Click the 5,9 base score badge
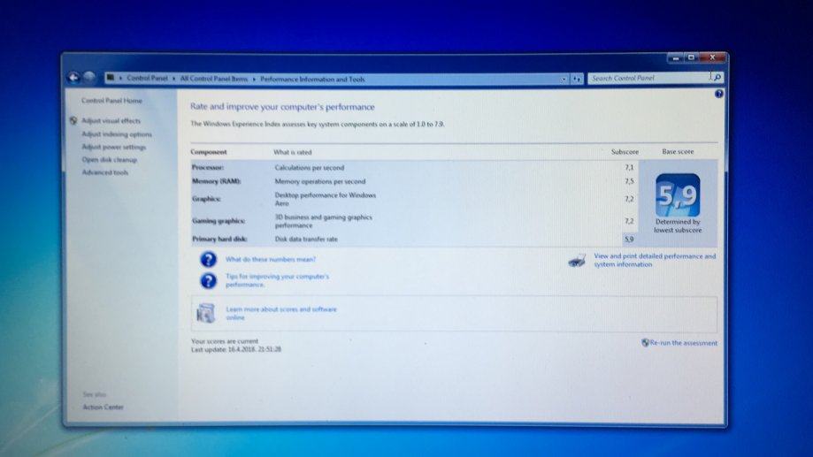 [x=678, y=195]
